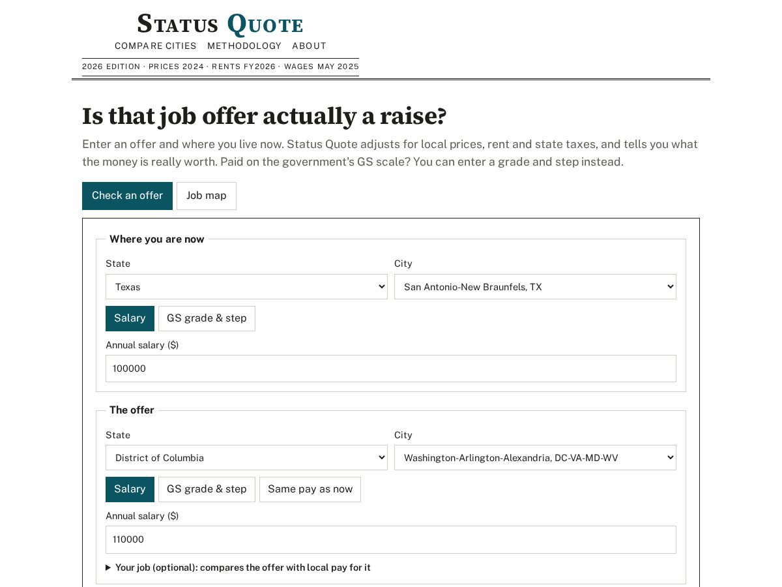Select GS grade & step for the offer
The image size is (782, 587).
pyautogui.click(x=207, y=489)
